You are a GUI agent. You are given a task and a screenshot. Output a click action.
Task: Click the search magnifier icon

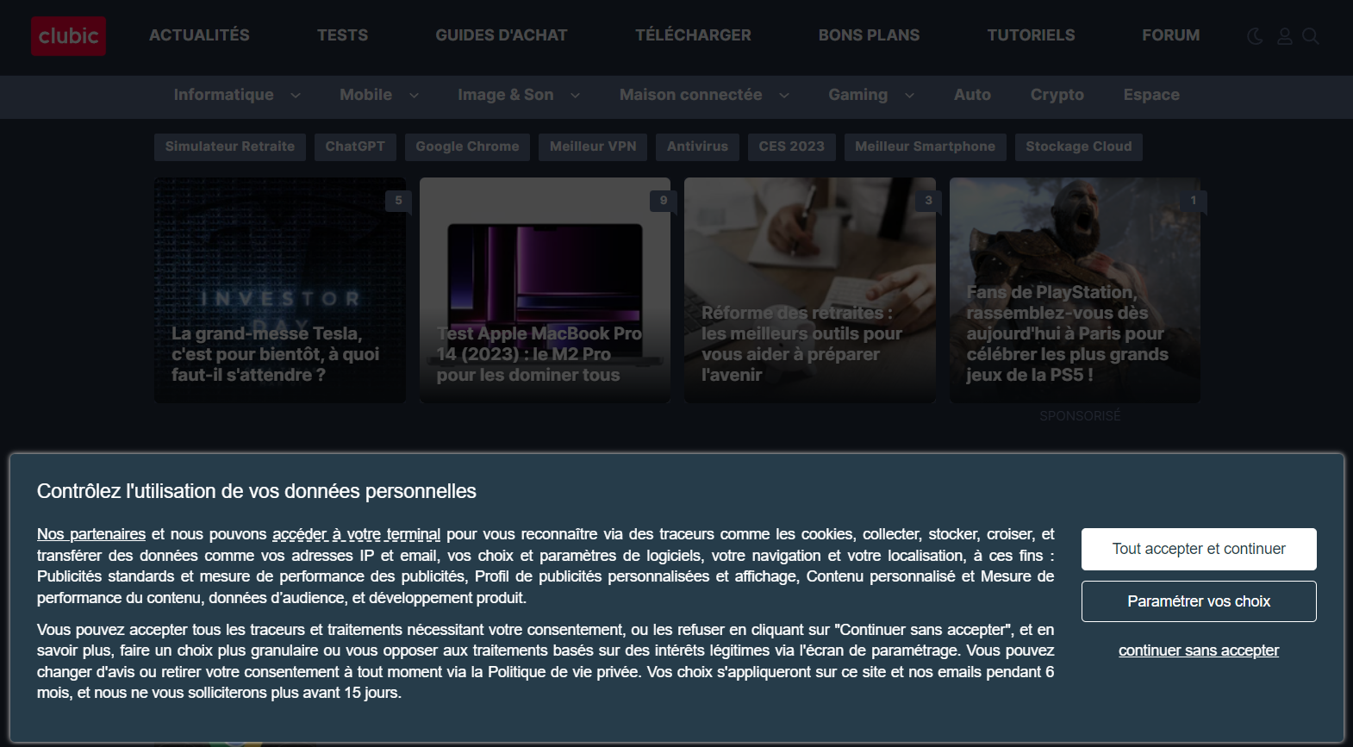1310,36
